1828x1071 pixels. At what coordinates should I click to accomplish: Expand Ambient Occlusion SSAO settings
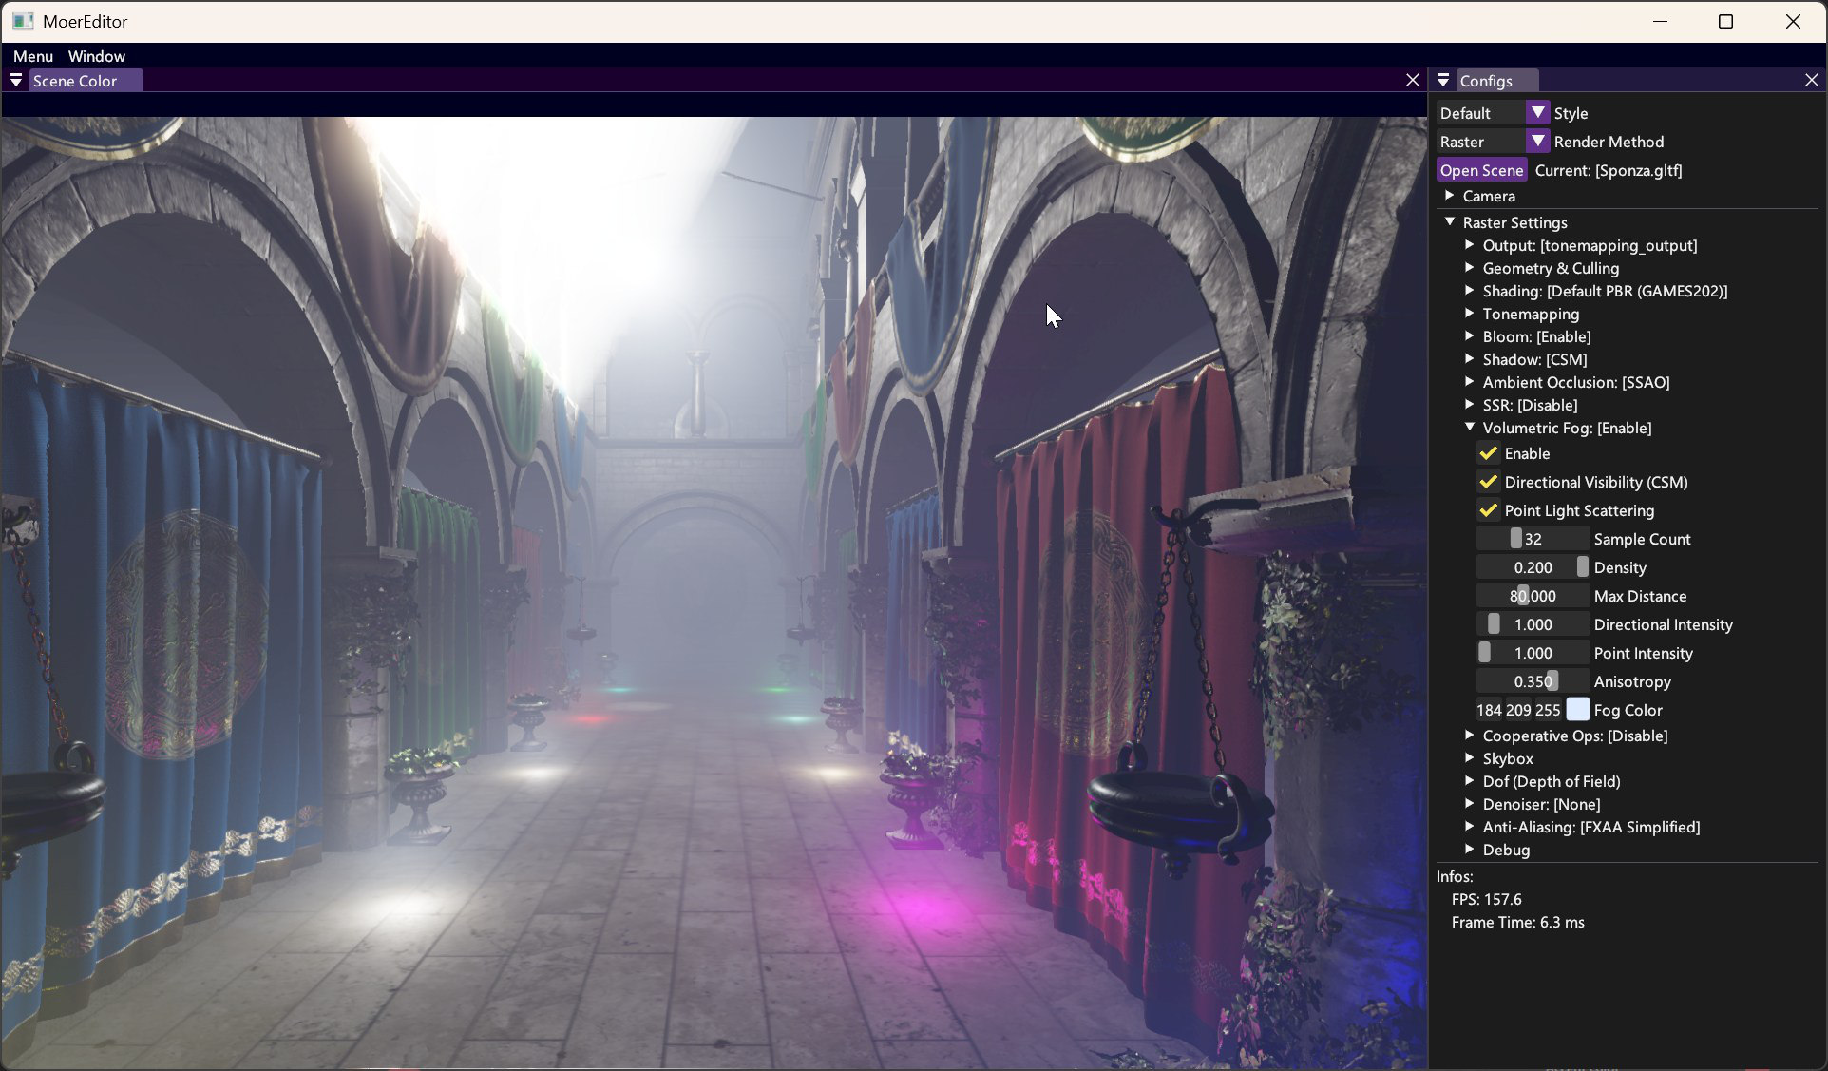click(x=1470, y=382)
